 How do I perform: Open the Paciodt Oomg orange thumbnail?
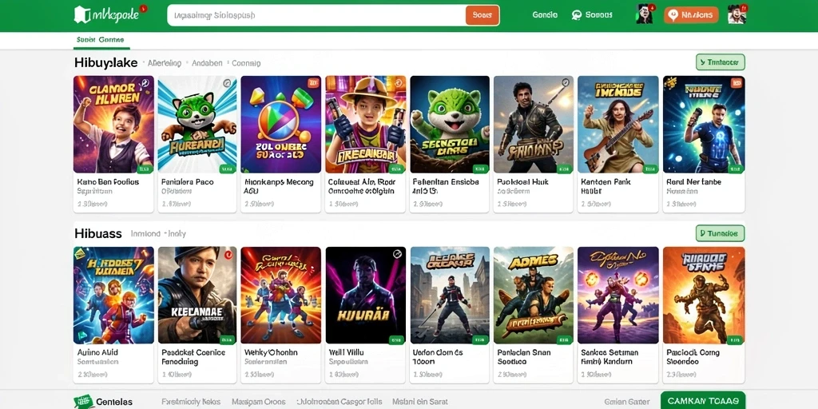point(704,295)
